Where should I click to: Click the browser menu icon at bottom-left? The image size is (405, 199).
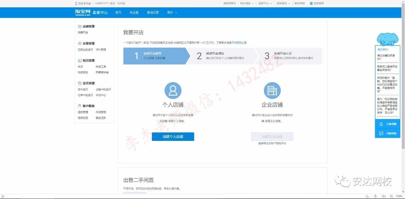3,196
